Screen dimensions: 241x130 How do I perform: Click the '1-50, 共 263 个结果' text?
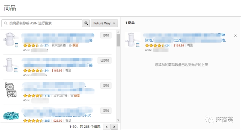(85, 126)
